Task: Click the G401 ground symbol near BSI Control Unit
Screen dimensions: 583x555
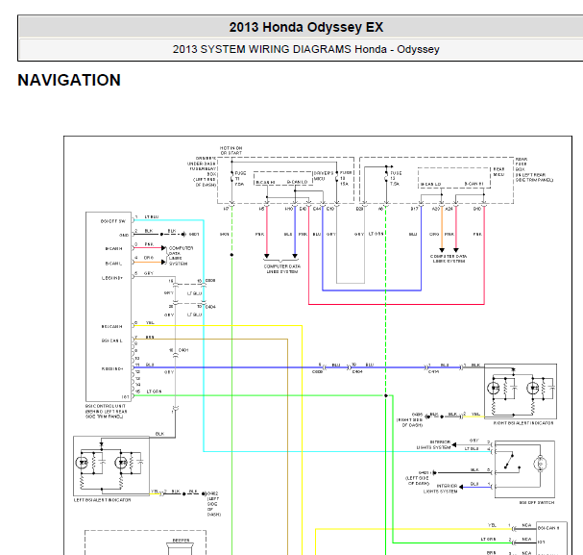Action: 183,235
